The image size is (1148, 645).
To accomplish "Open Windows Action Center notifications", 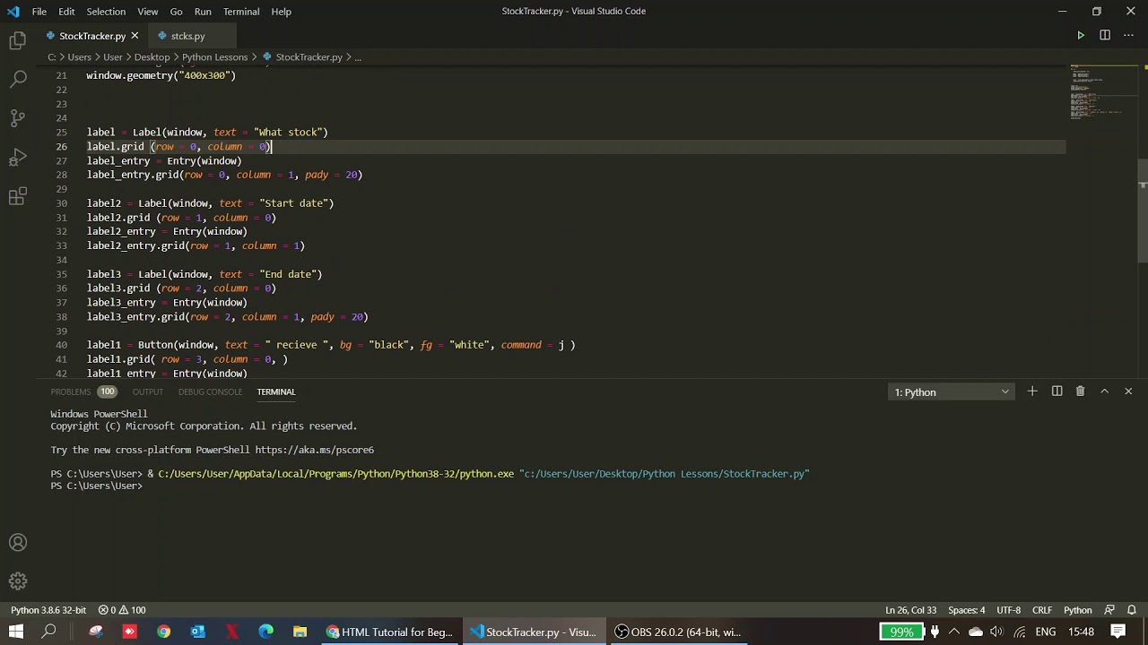I will (x=1118, y=632).
